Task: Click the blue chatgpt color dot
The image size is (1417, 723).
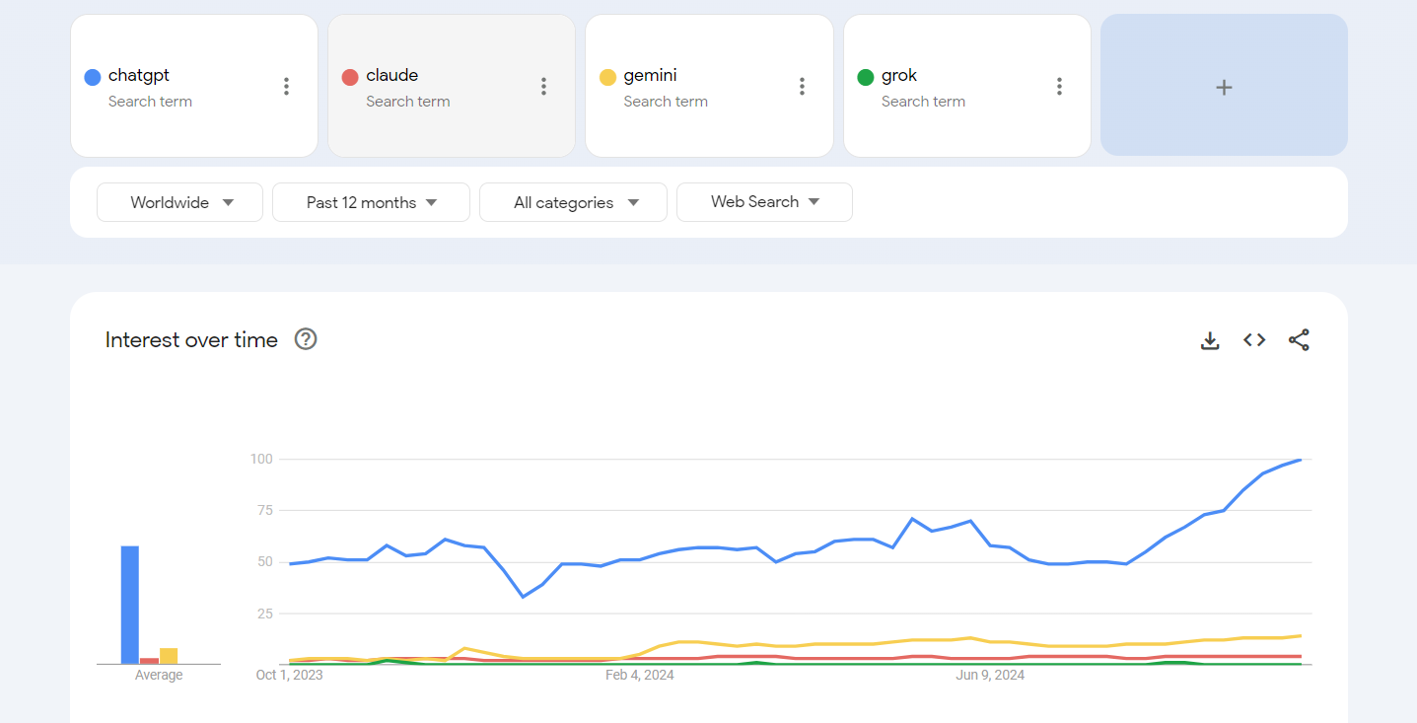Action: point(93,77)
